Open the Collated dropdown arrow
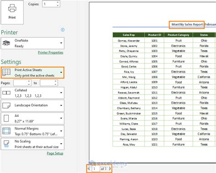 [x=61, y=93]
